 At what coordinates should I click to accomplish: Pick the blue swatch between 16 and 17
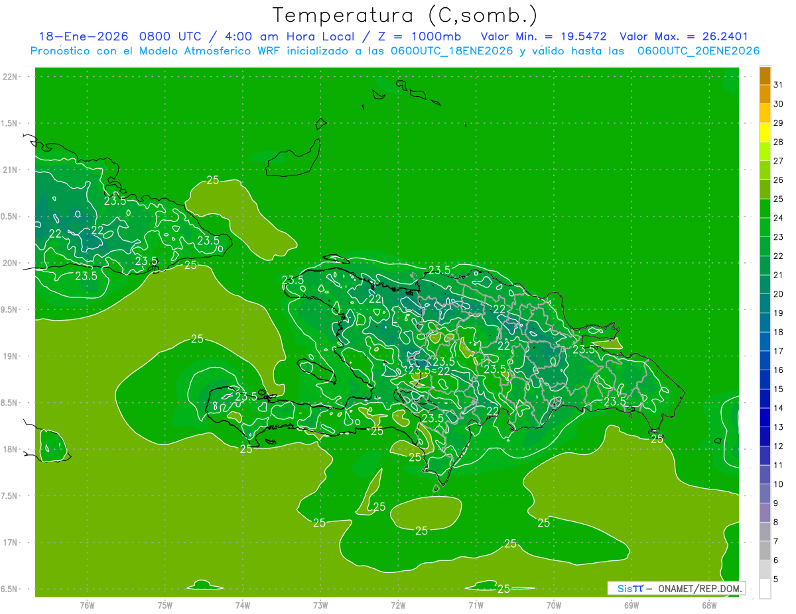tap(765, 360)
